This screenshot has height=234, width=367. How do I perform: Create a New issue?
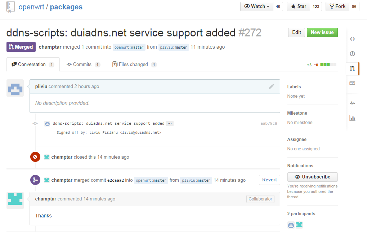point(322,32)
